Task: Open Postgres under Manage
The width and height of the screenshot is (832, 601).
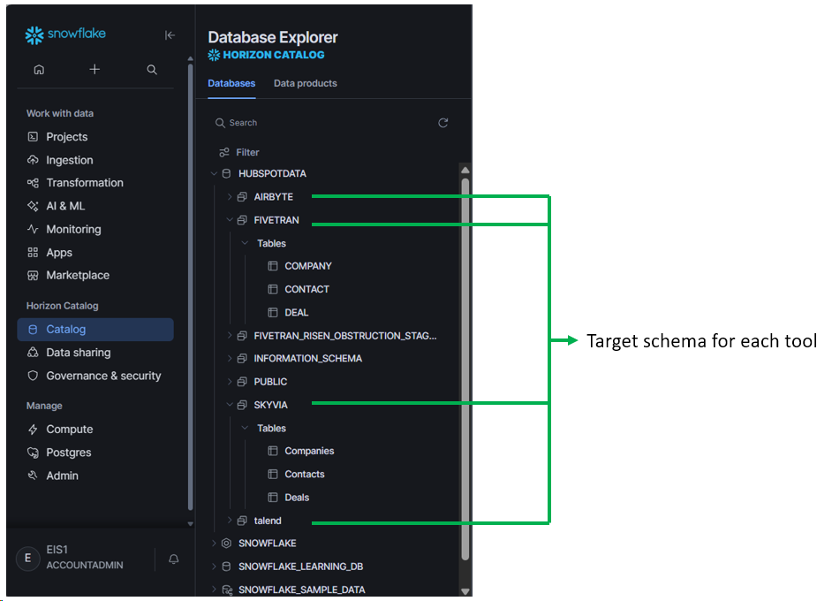Action: tap(95, 453)
